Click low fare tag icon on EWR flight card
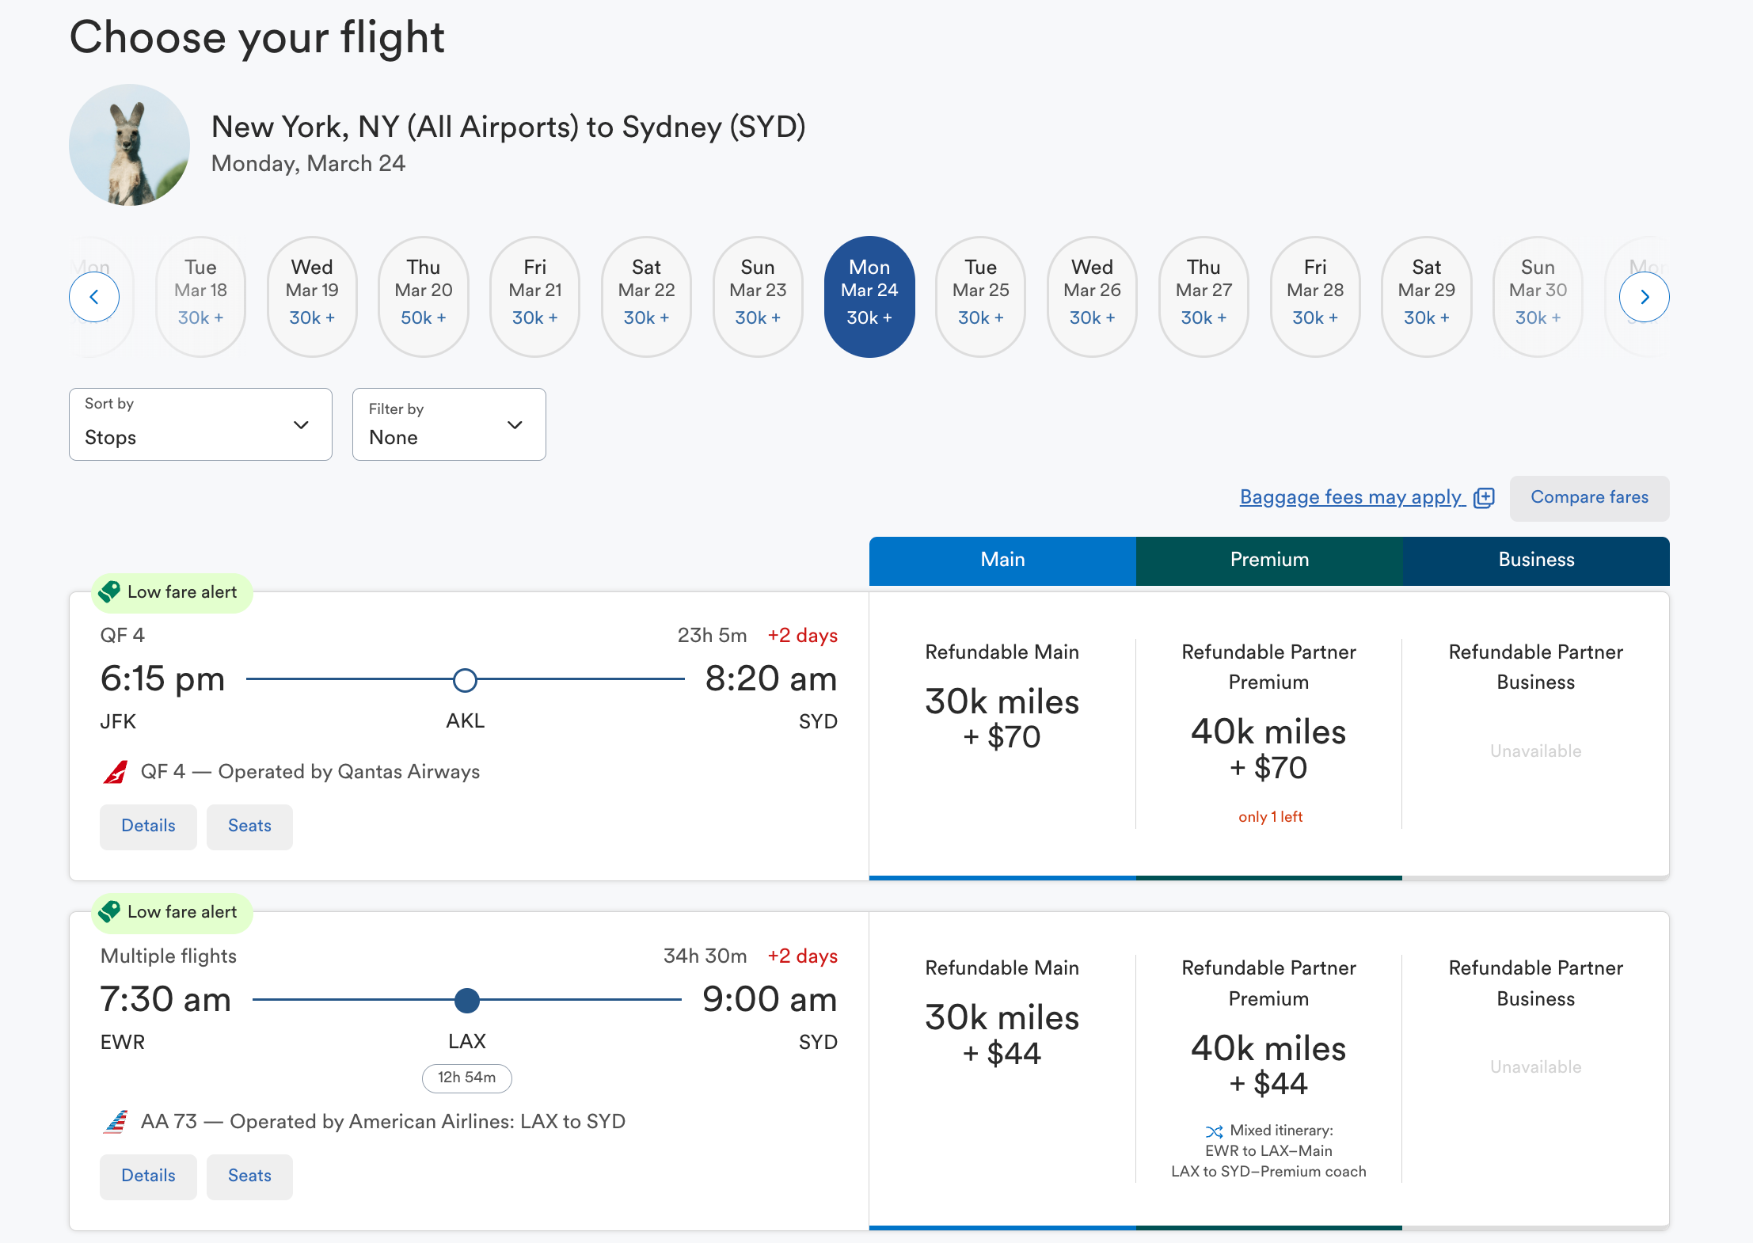Screen dimensions: 1753x1243 pos(109,911)
